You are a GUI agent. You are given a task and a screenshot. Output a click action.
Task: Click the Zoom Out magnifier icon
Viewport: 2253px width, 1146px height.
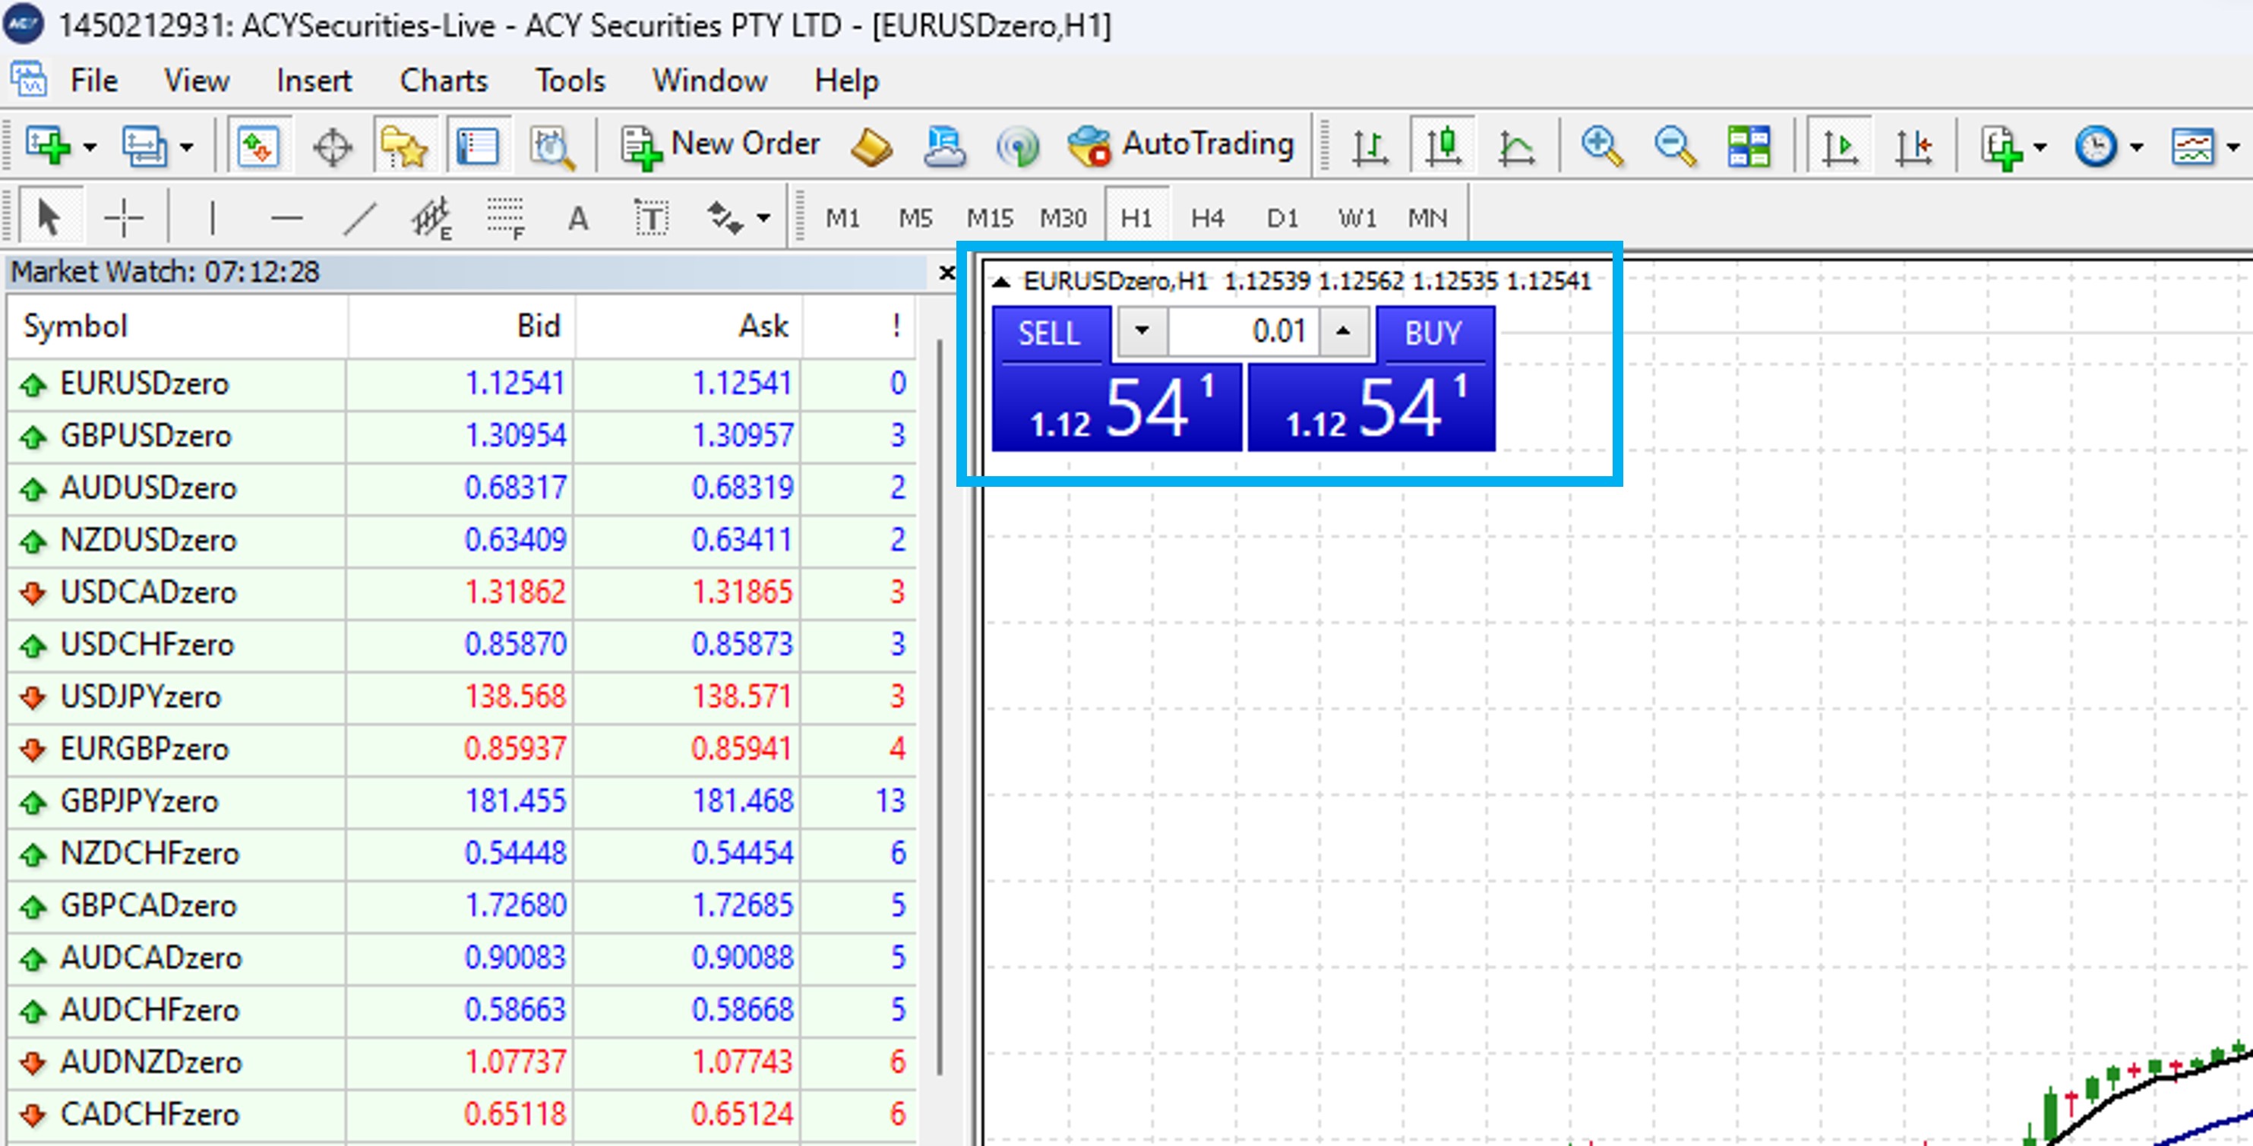1675,146
